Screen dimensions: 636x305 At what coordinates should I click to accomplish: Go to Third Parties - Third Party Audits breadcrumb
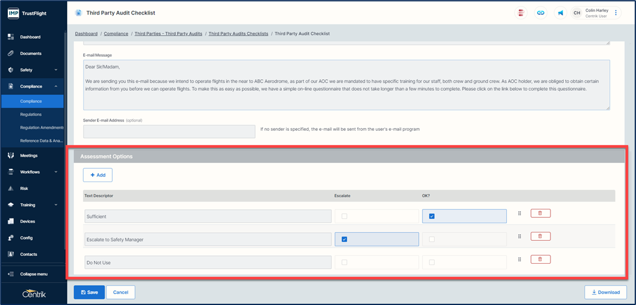pos(169,34)
